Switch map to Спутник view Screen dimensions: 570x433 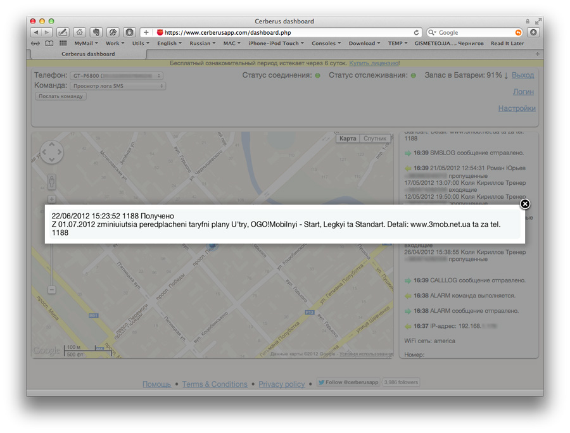pos(374,139)
